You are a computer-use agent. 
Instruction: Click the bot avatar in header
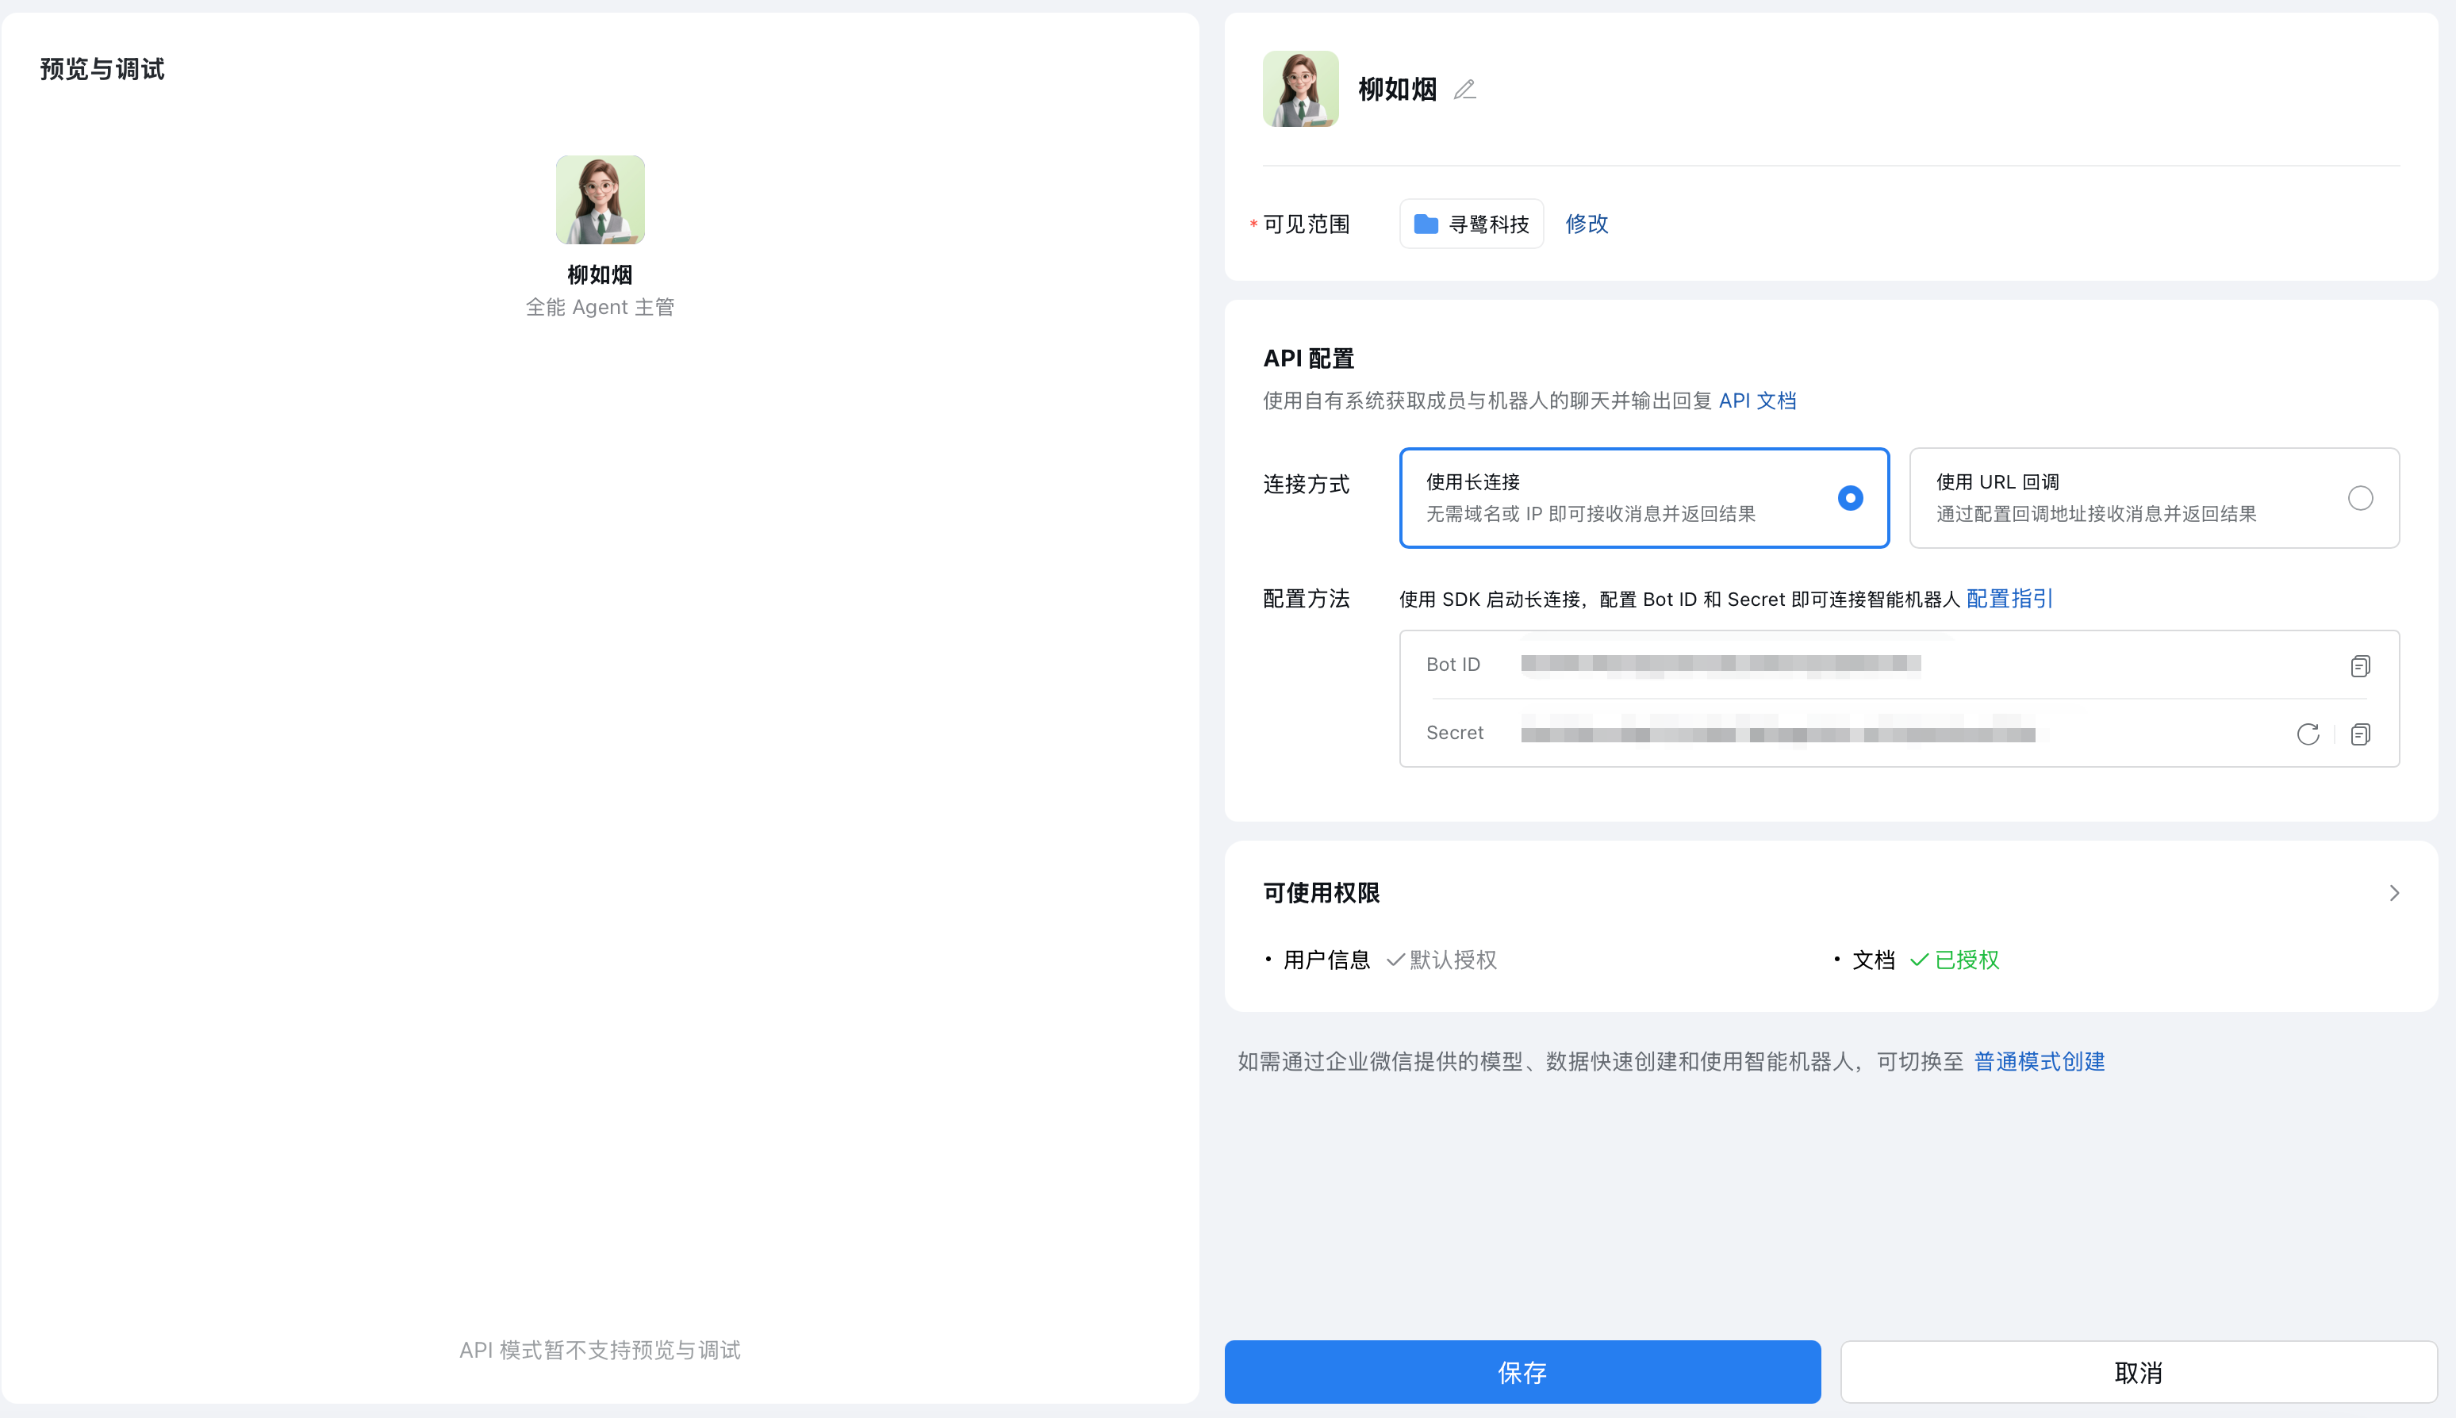[x=1300, y=89]
